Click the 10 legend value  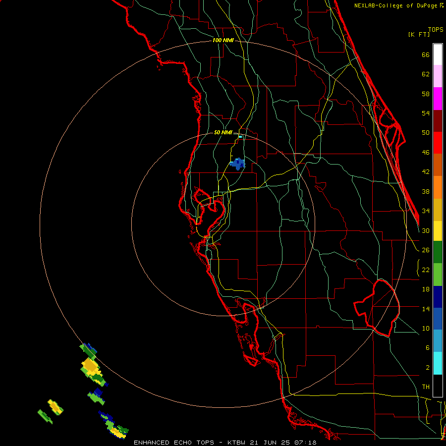[x=426, y=328]
